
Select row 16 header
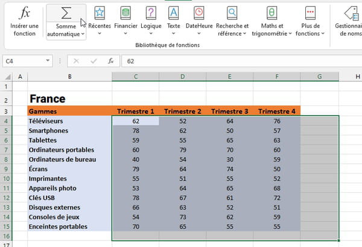(6, 236)
